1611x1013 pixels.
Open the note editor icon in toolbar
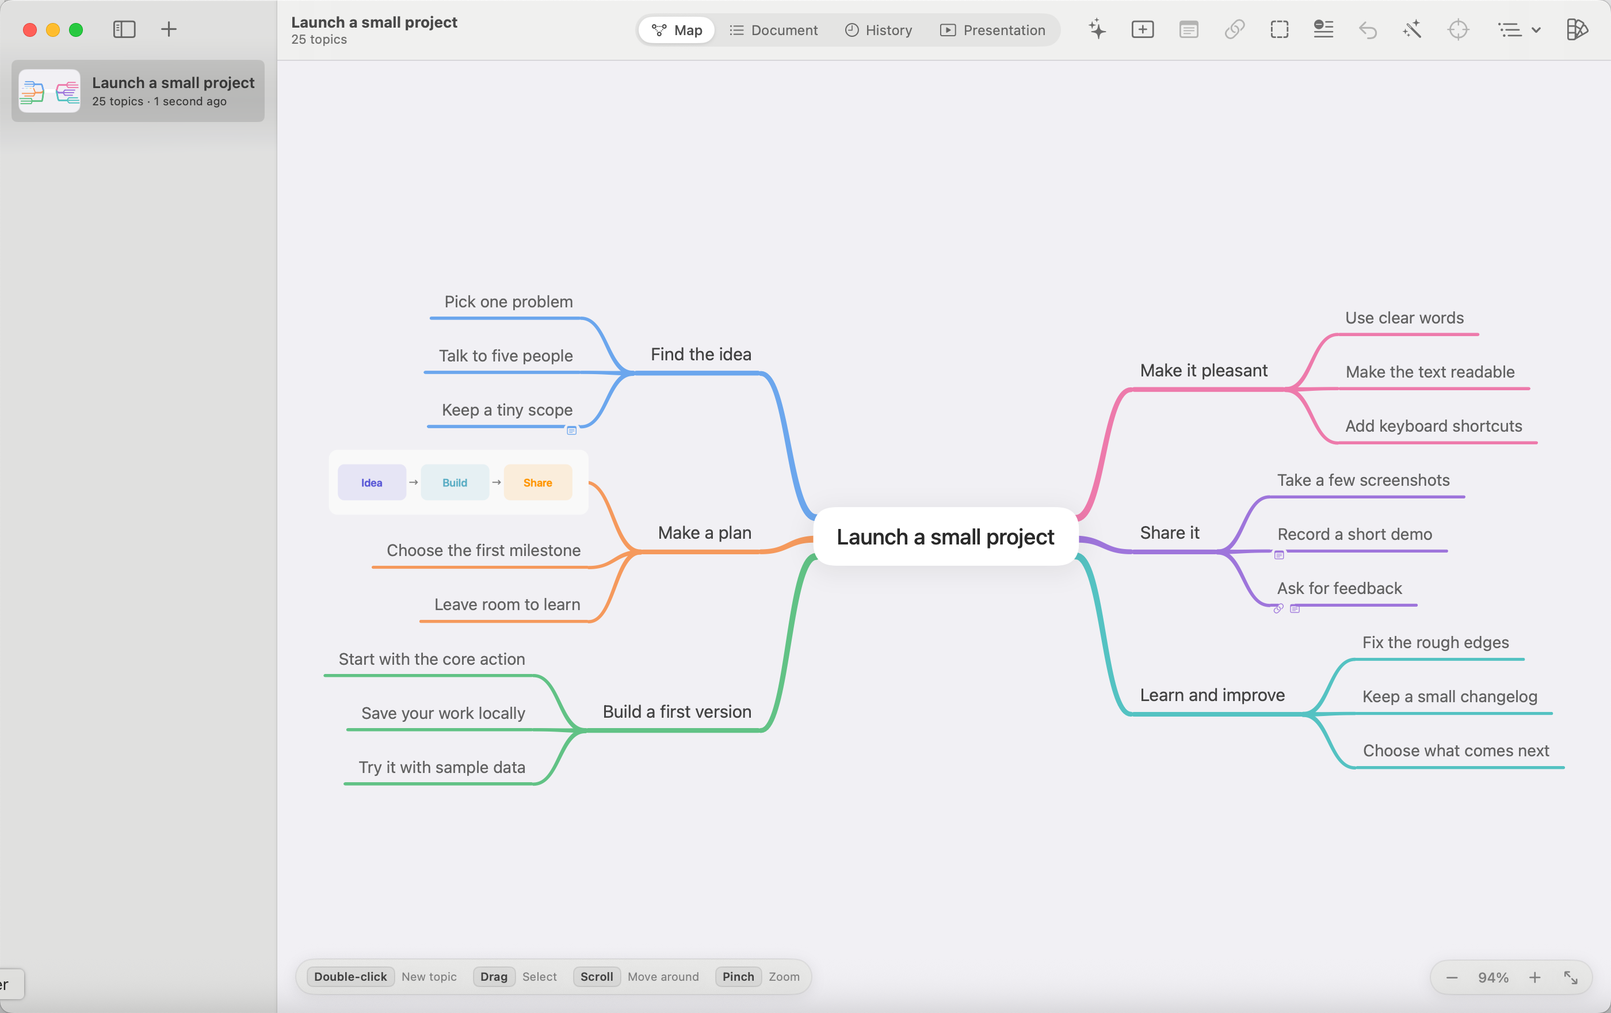pos(1189,29)
